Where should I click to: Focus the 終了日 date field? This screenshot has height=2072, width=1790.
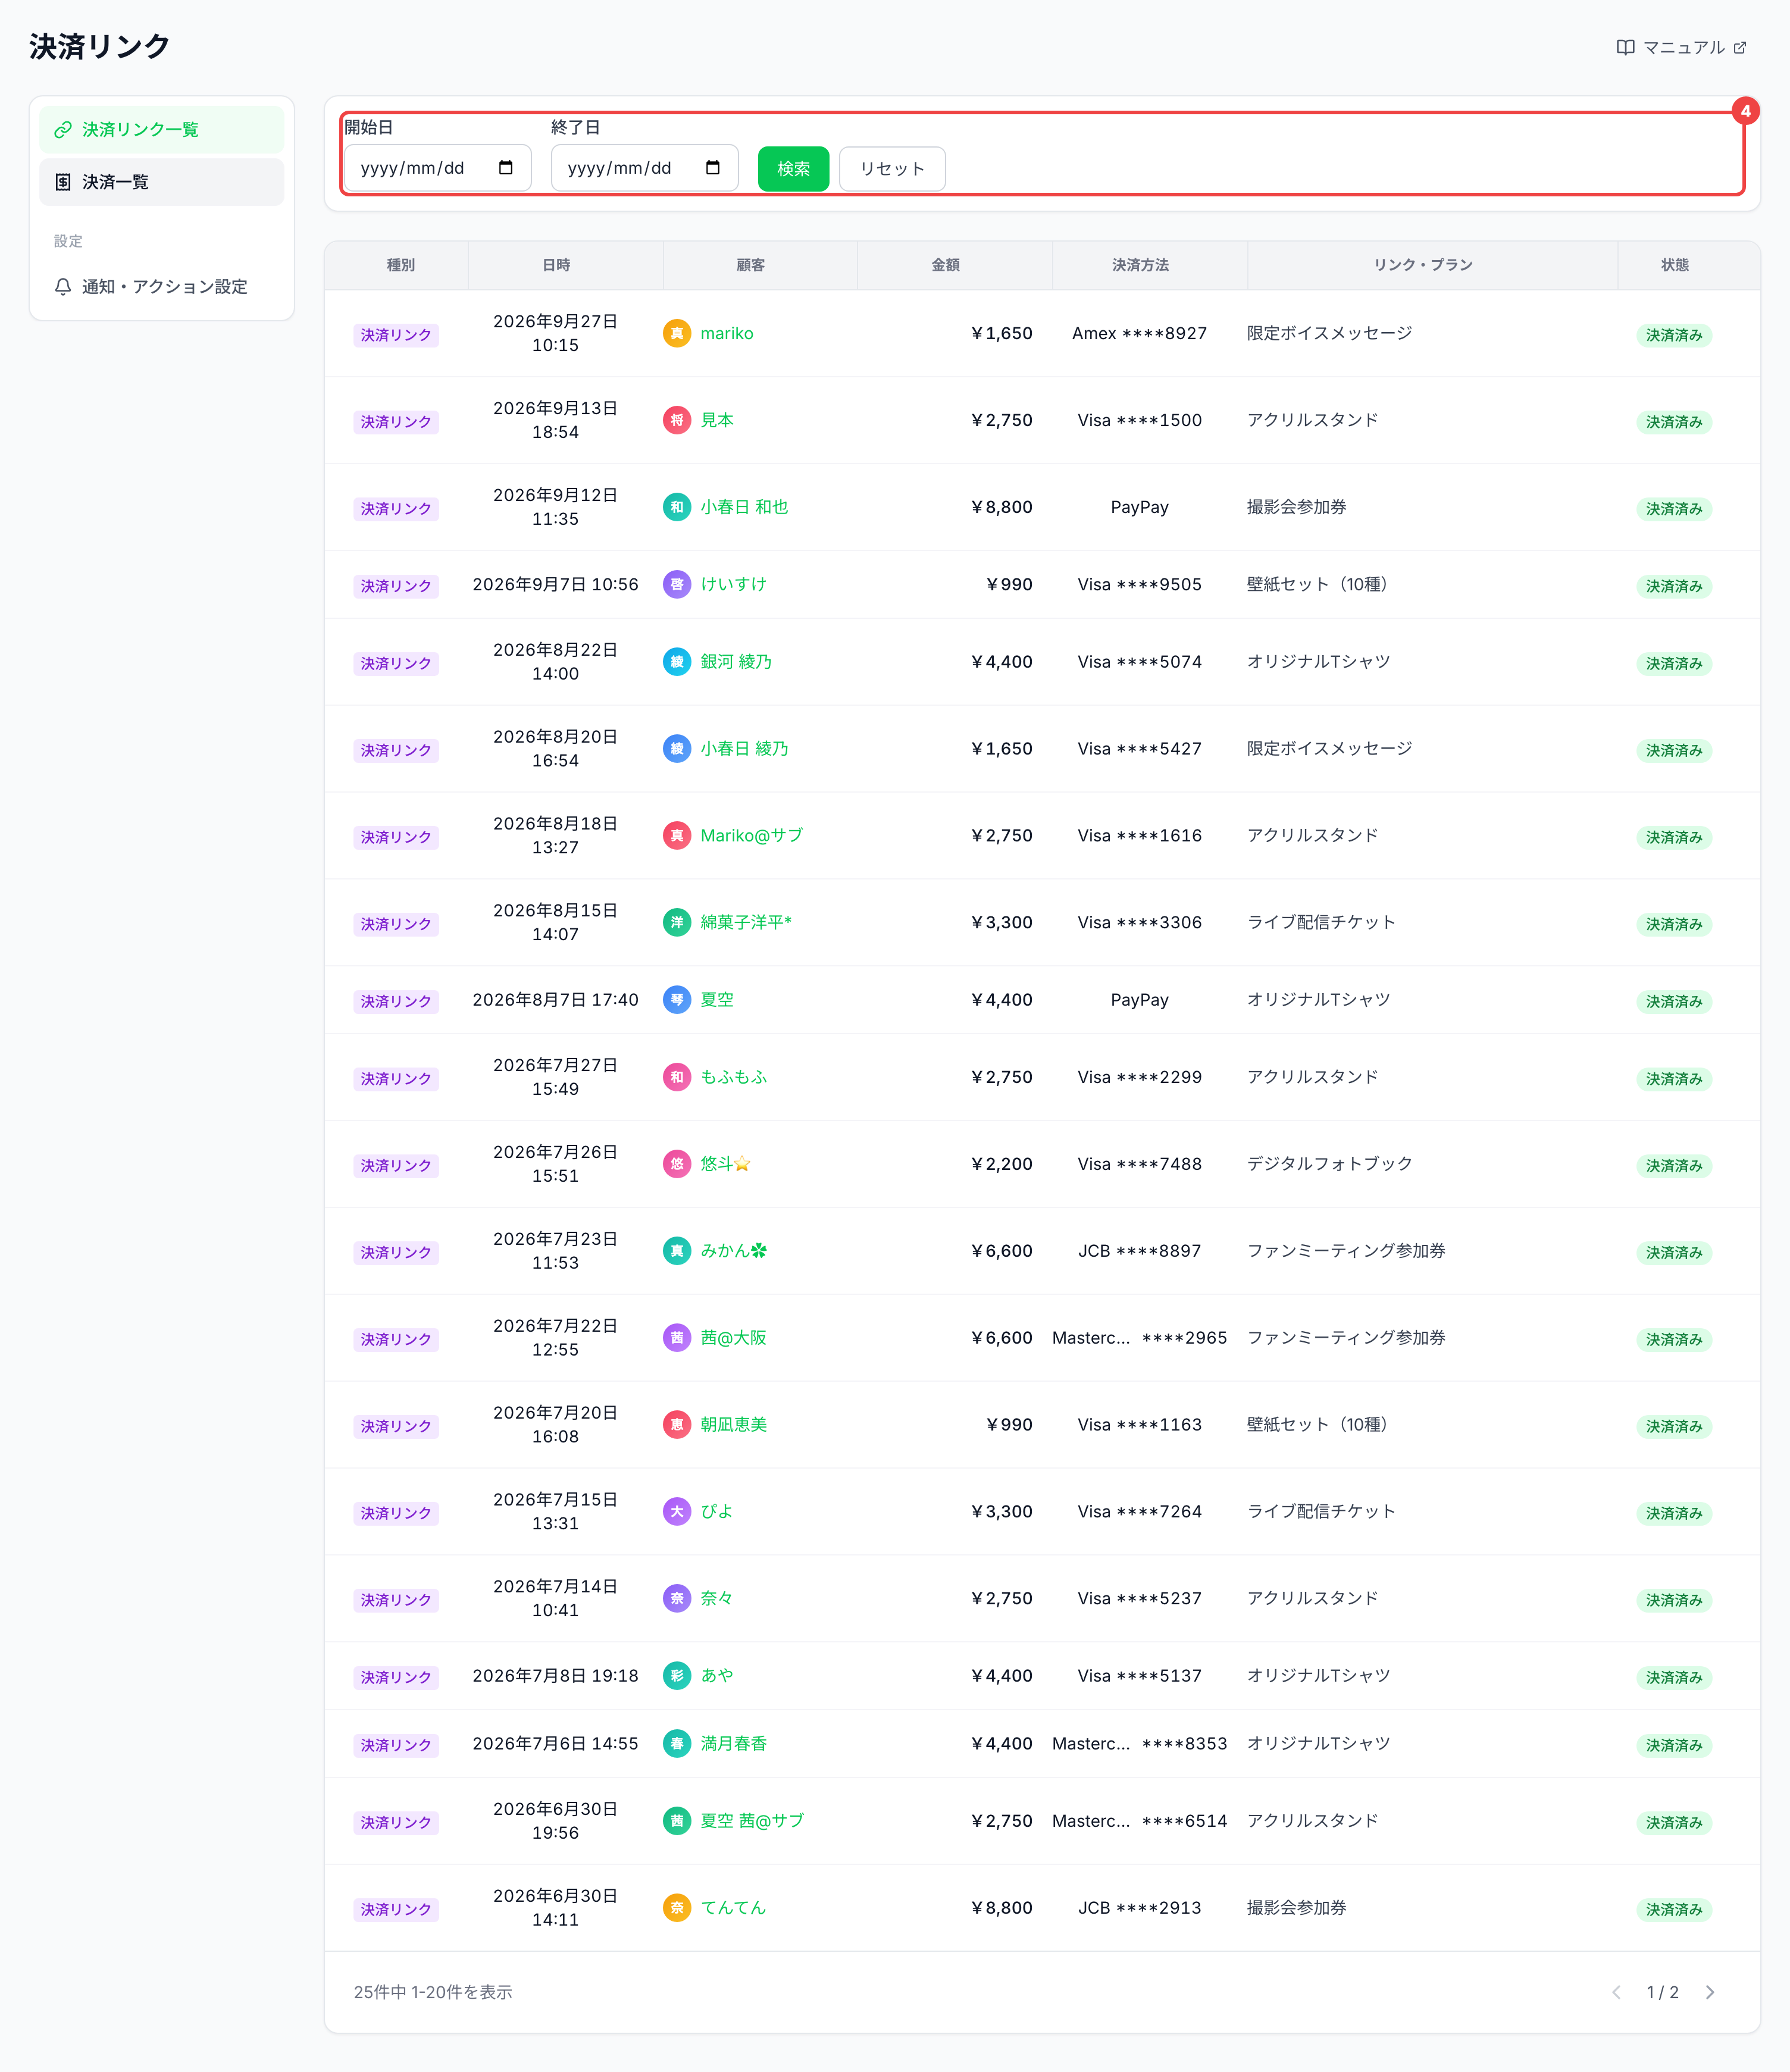(x=644, y=168)
